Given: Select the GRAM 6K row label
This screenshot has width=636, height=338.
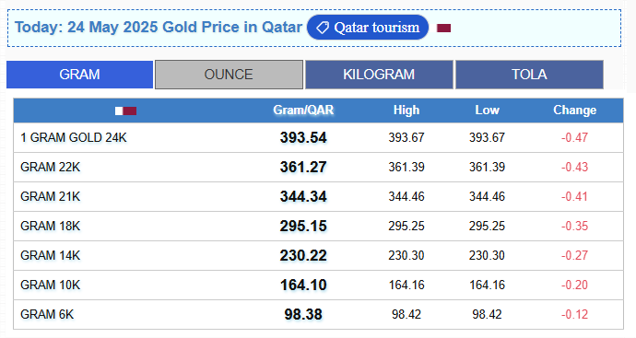Looking at the screenshot, I should pyautogui.click(x=47, y=314).
